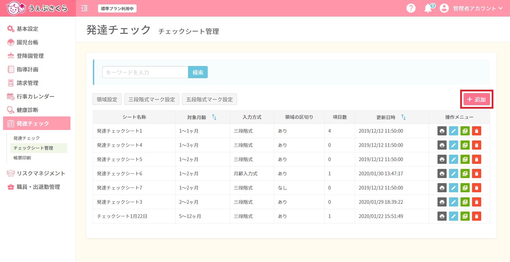Viewport: 510px width, 262px height.
Task: Click the 追加 add button
Action: tap(476, 100)
